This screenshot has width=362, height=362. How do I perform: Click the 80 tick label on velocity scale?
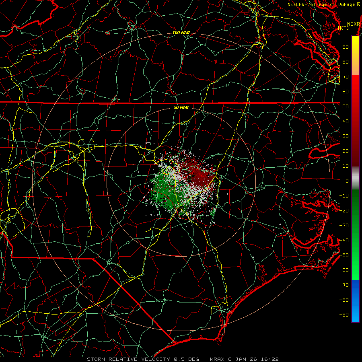pos(346,62)
